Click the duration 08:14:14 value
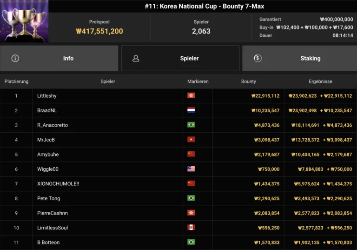Screen dimensions: 357x250 (343, 35)
